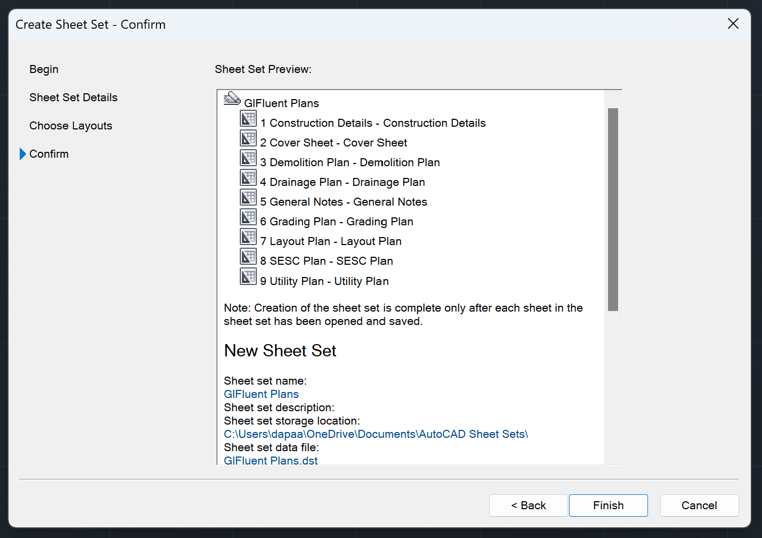
Task: Click the Cover Sheet sheet icon
Action: [x=248, y=138]
